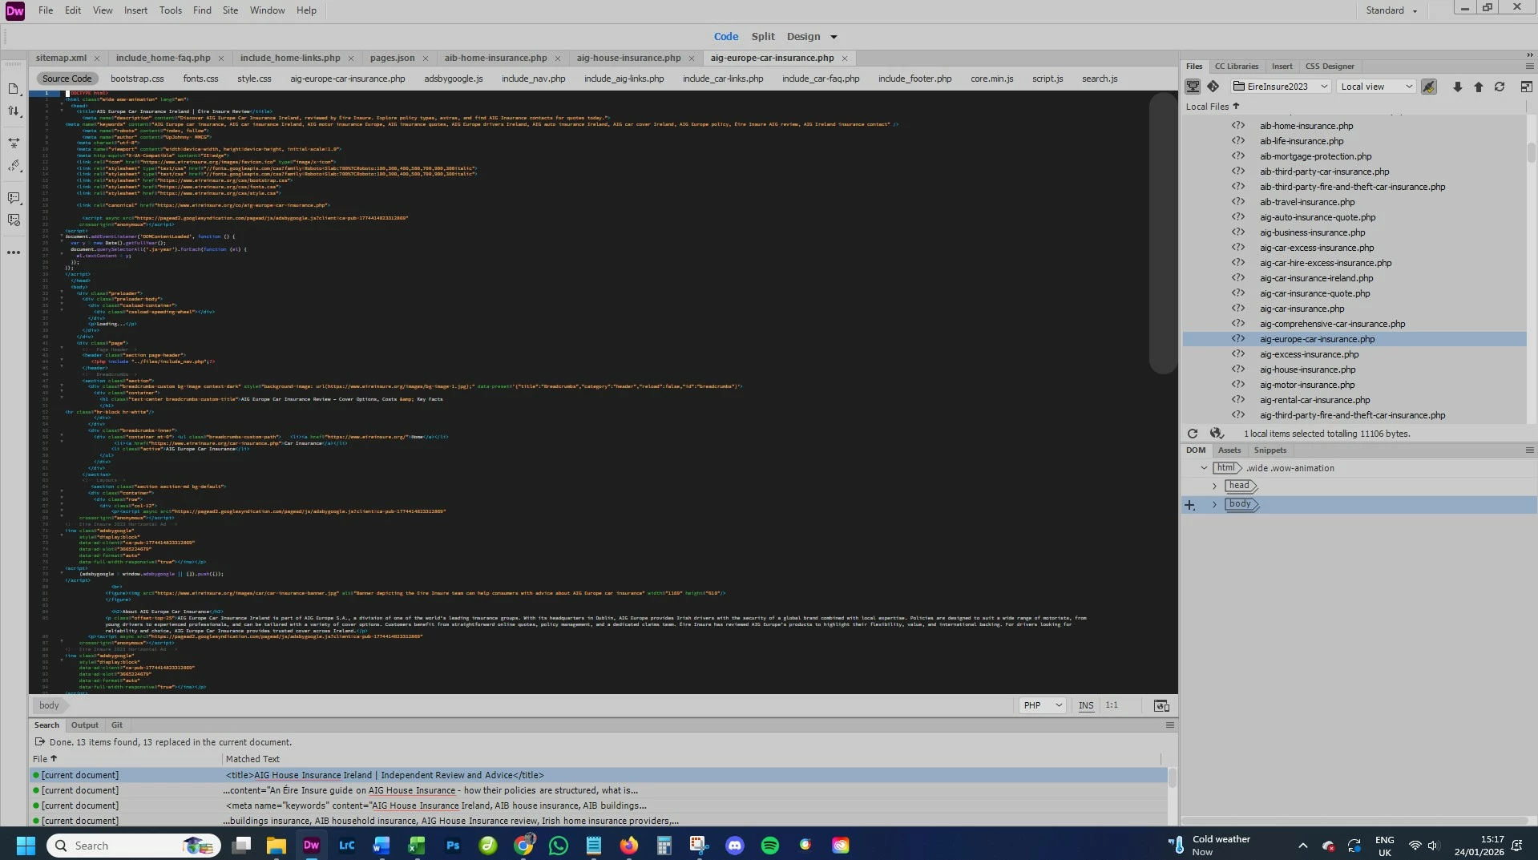Open the Local view dropdown
1538x860 pixels.
pyautogui.click(x=1377, y=87)
